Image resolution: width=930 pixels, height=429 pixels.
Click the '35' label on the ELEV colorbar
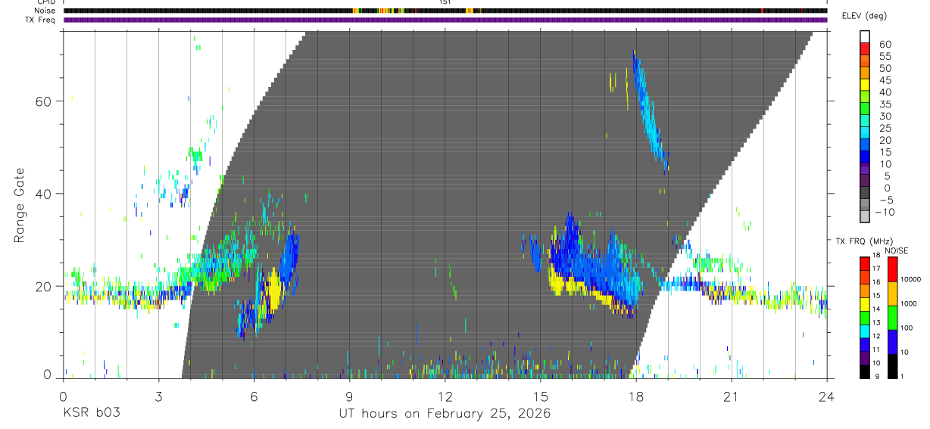[885, 104]
